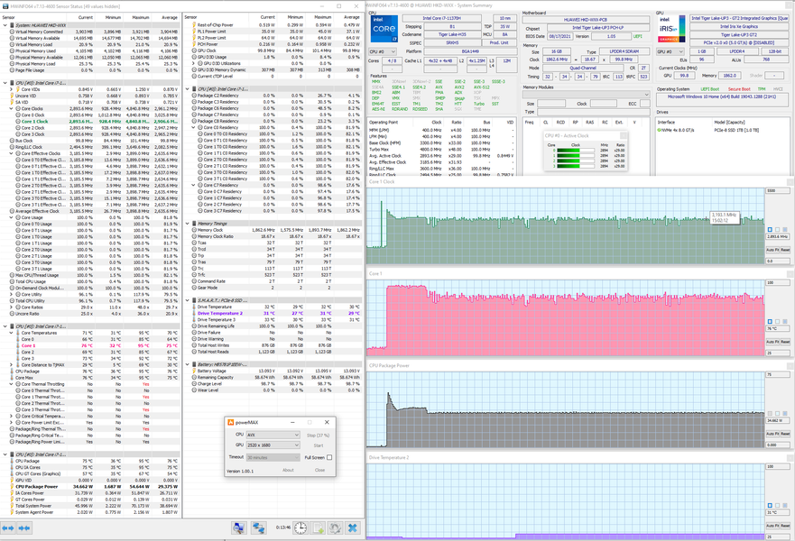Enable the Full Screen checkbox in powerMAX
The height and width of the screenshot is (541, 795).
coord(329,457)
